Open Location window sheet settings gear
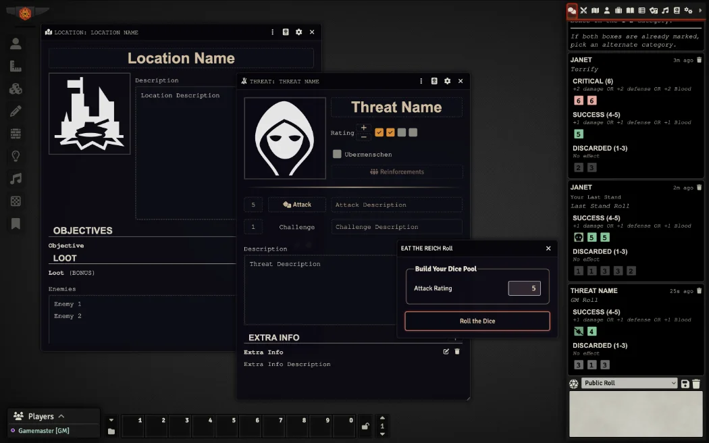 tap(299, 32)
